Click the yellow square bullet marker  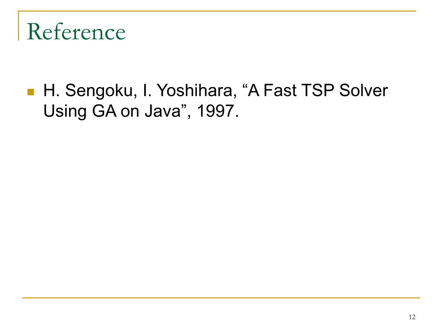pyautogui.click(x=31, y=92)
